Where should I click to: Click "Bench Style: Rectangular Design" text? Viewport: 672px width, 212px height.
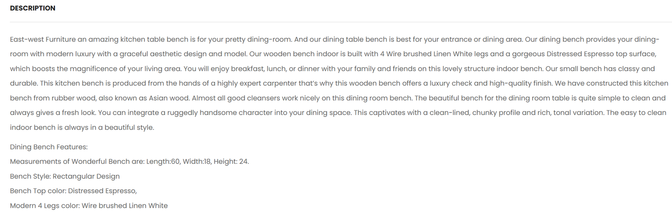(x=65, y=176)
